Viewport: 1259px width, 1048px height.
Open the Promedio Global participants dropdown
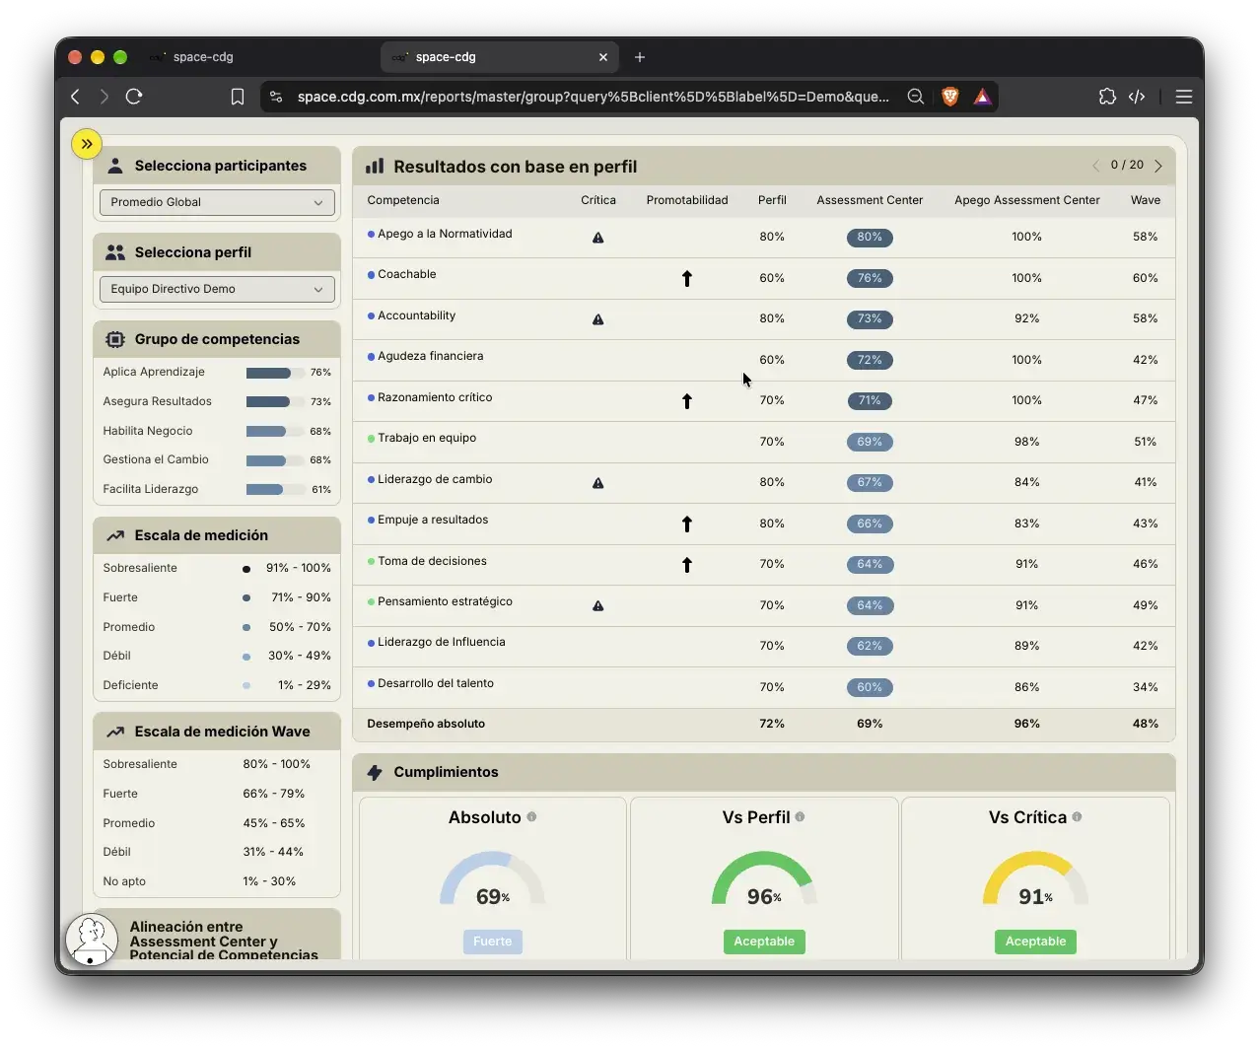pos(217,202)
